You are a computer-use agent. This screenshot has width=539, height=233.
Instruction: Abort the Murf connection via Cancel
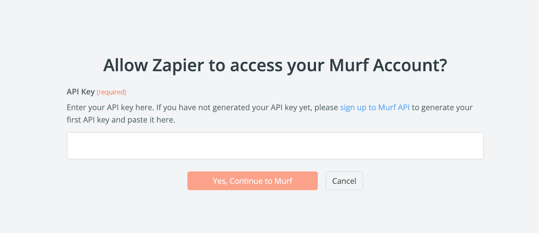coord(344,181)
